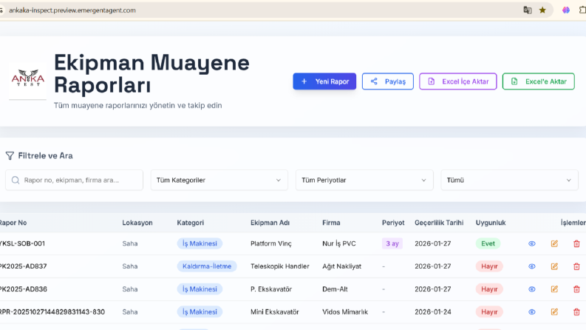Open the purple browser extension icon
The height and width of the screenshot is (330, 586).
[566, 10]
